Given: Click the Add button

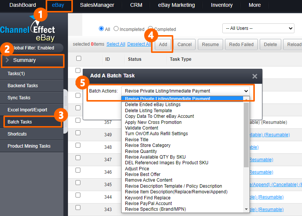Looking at the screenshot, I should (x=163, y=45).
